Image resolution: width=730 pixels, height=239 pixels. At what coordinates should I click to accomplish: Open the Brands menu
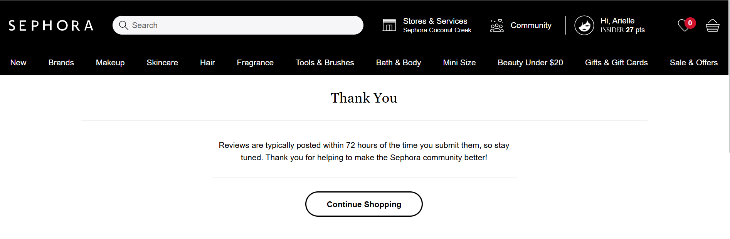pos(61,63)
